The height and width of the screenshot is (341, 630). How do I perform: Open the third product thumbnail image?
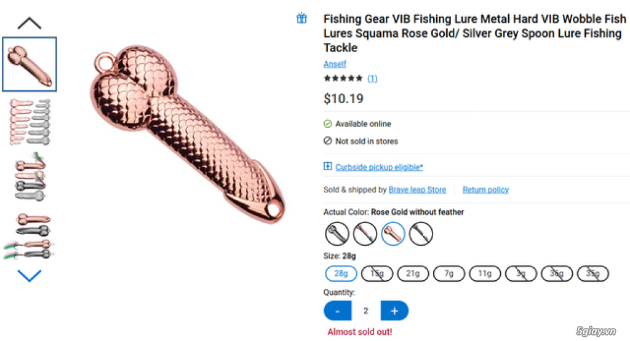coord(30,178)
